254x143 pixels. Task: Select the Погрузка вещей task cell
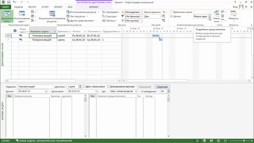click(x=43, y=40)
